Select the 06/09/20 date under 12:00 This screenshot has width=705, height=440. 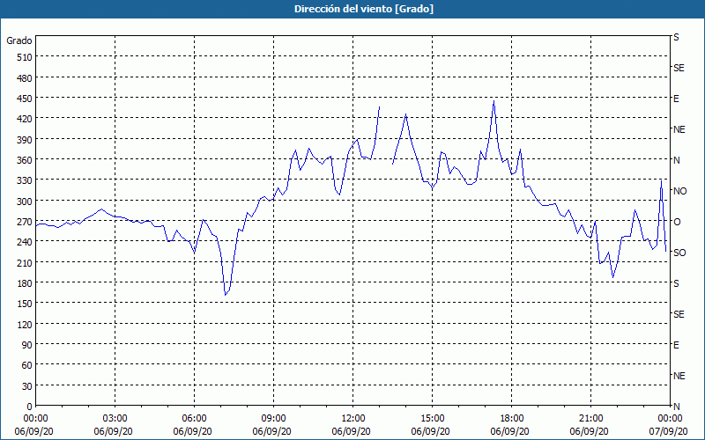(x=351, y=431)
